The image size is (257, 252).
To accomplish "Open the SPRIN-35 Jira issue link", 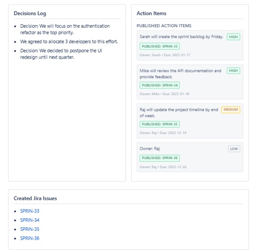I will 30,229.
